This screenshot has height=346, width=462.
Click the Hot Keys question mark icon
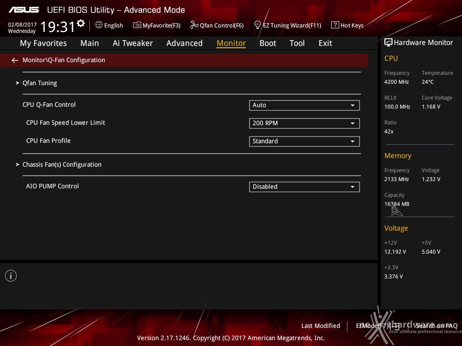coord(335,25)
